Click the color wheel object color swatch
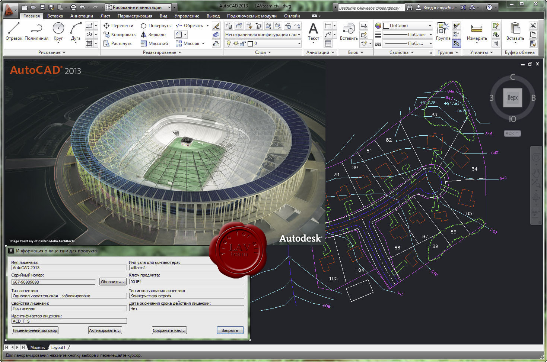The image size is (547, 362). pos(378,26)
